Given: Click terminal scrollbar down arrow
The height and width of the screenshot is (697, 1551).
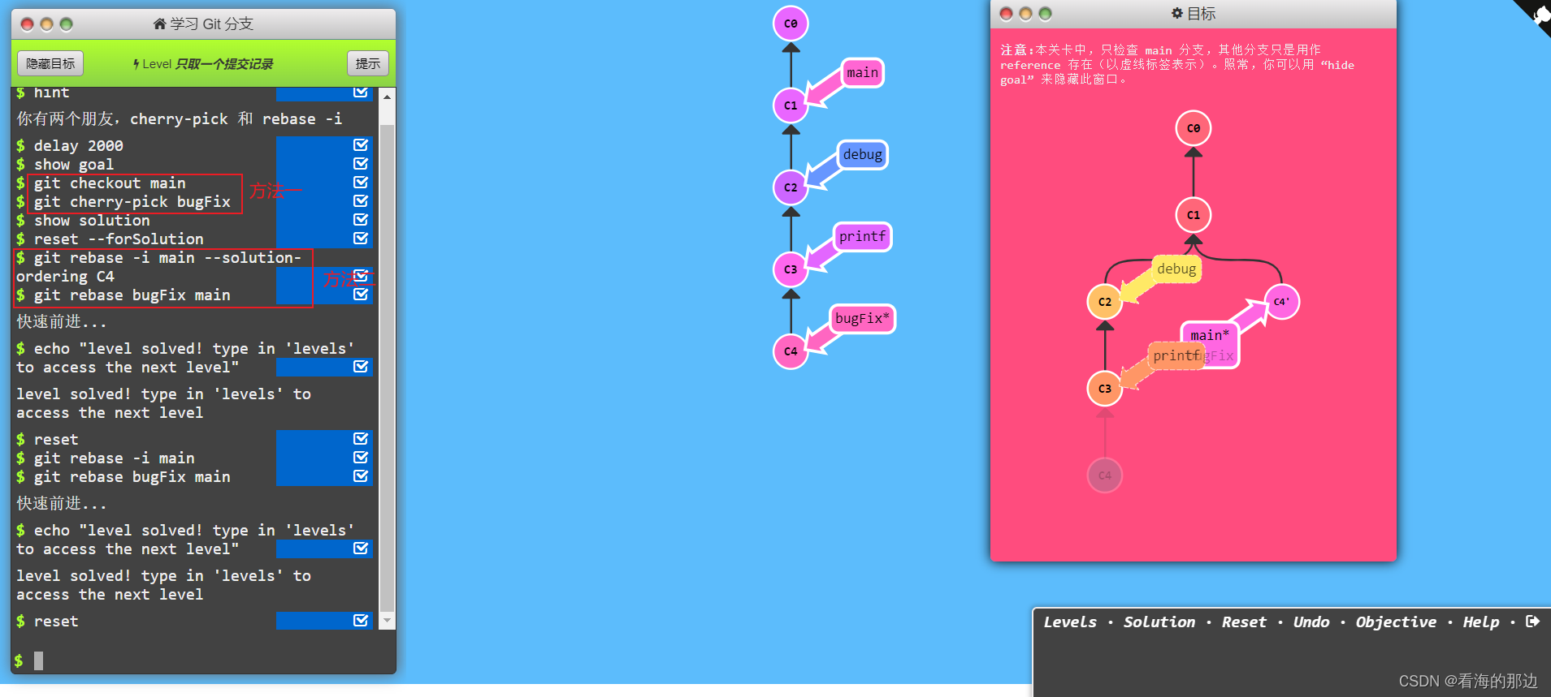Looking at the screenshot, I should pos(388,621).
